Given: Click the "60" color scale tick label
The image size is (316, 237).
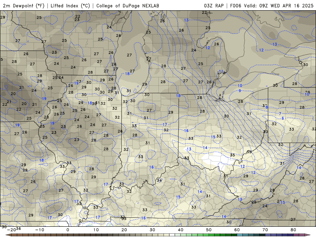Looking at the screenshot, I should [x=237, y=230].
